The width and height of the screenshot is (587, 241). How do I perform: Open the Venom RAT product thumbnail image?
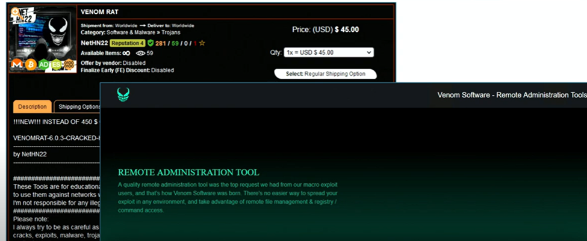[x=43, y=39]
